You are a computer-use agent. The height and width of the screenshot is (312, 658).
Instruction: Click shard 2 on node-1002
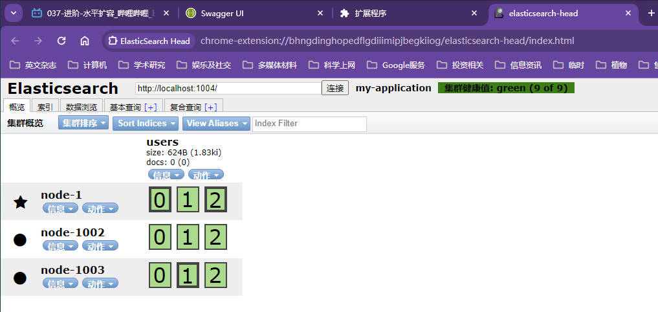pyautogui.click(x=215, y=238)
